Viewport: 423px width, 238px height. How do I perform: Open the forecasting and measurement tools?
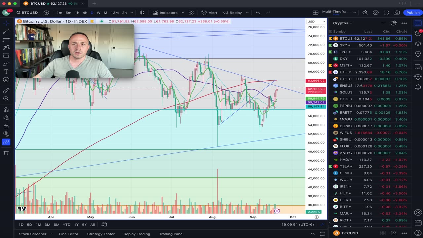coord(6,56)
